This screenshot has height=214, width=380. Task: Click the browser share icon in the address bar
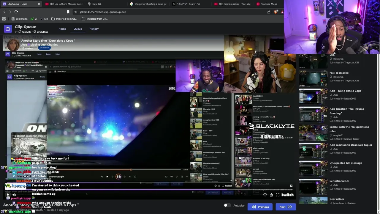[269, 12]
